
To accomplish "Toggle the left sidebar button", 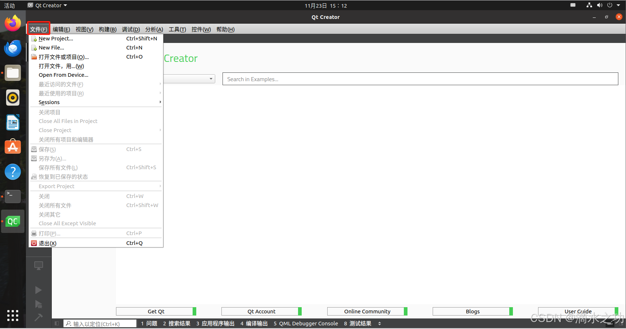I will [57, 323].
